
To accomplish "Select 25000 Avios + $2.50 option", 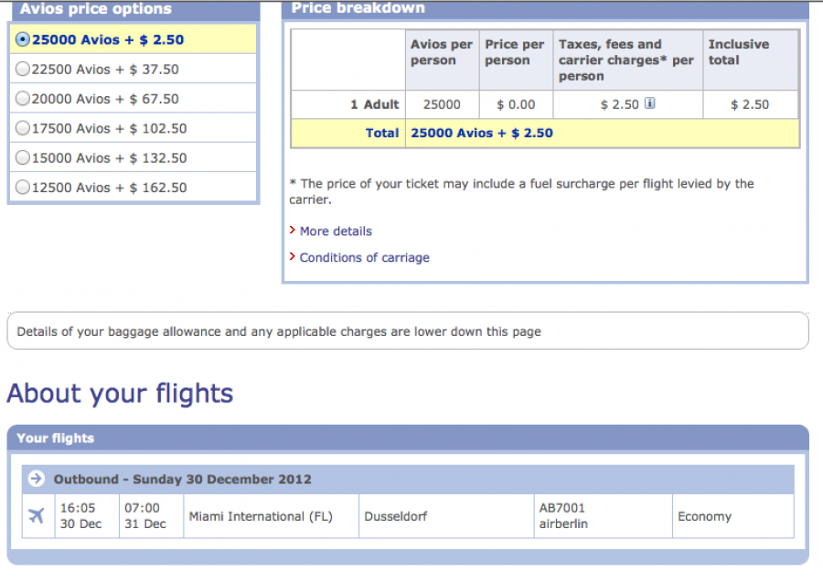I will coord(24,39).
